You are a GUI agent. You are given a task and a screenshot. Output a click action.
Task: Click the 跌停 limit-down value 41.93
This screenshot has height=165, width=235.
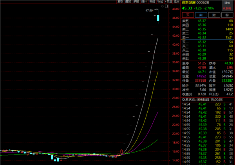point(229,63)
